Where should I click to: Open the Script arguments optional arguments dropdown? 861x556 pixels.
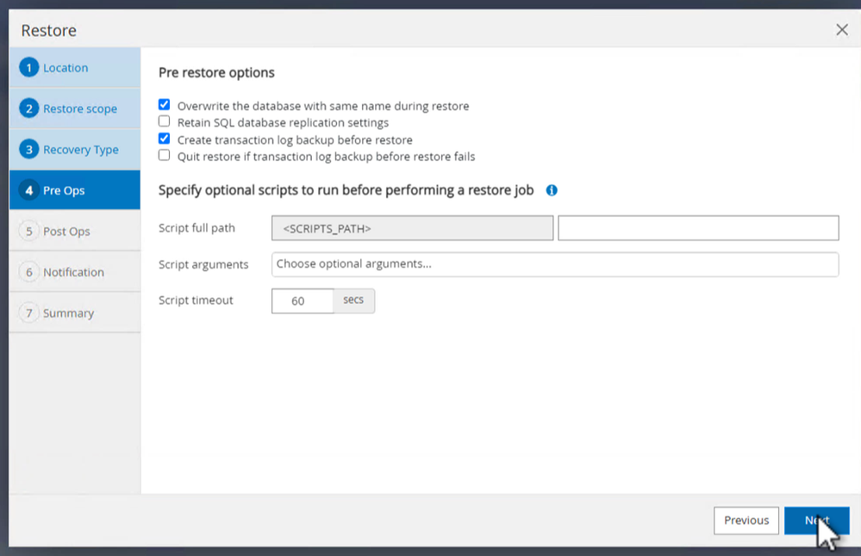coord(554,264)
